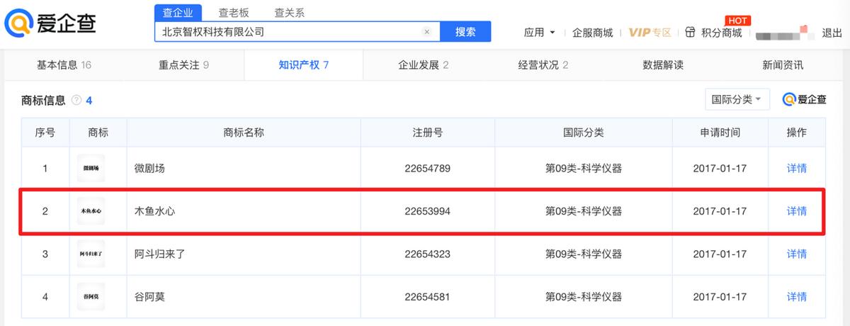Click the 退出 logout link

tap(832, 33)
